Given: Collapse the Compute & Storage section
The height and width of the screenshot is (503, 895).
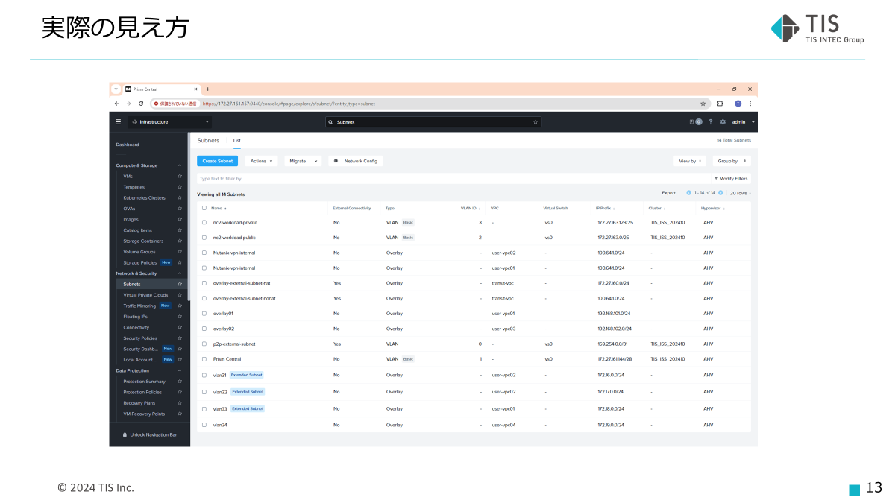Looking at the screenshot, I should coord(179,165).
